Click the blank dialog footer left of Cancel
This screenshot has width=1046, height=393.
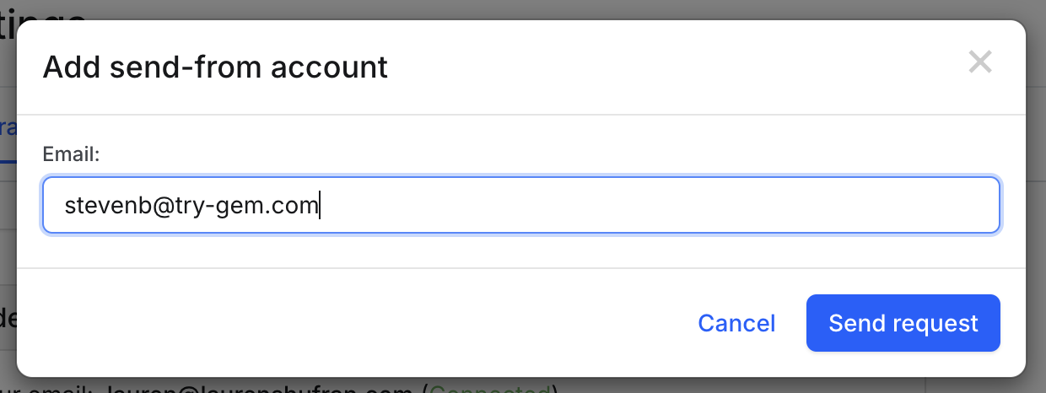pos(337,323)
